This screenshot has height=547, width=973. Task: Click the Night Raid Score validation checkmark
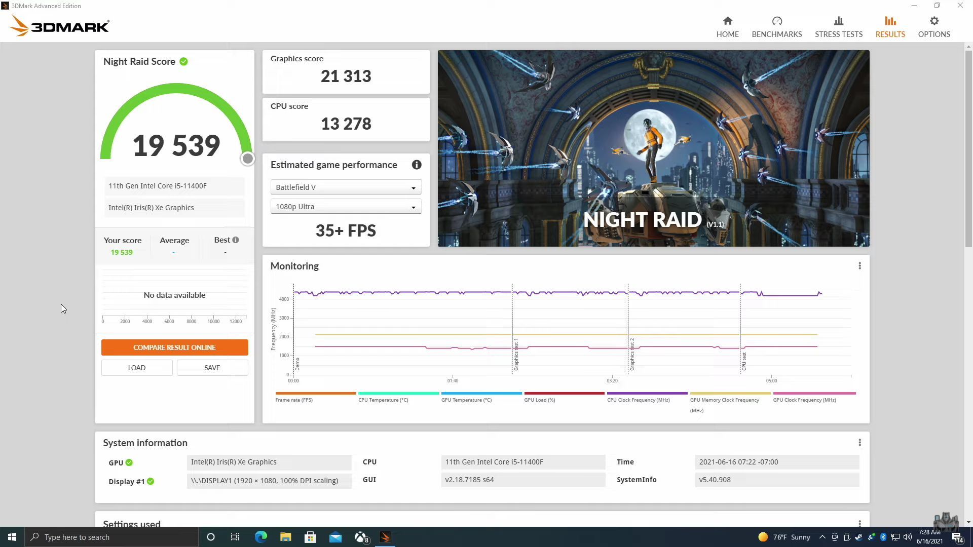point(183,61)
